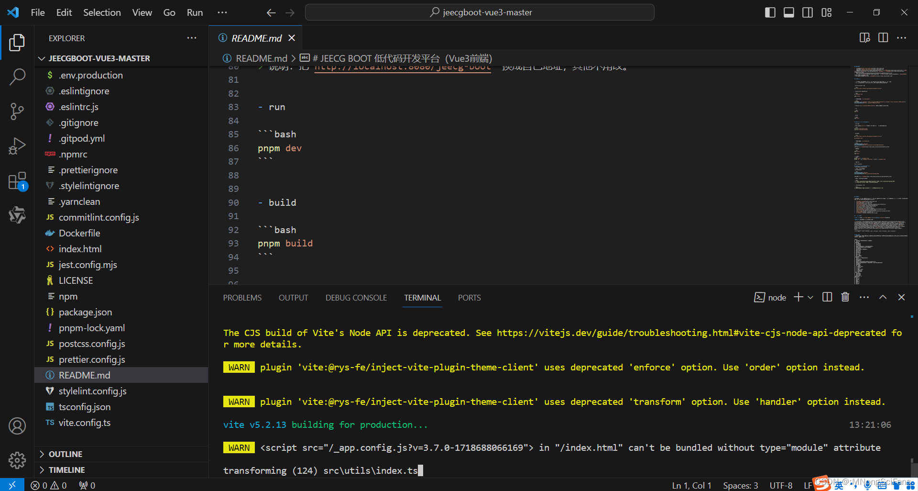Switch to the OUTPUT panel tab
Viewport: 918px width, 491px height.
tap(294, 298)
